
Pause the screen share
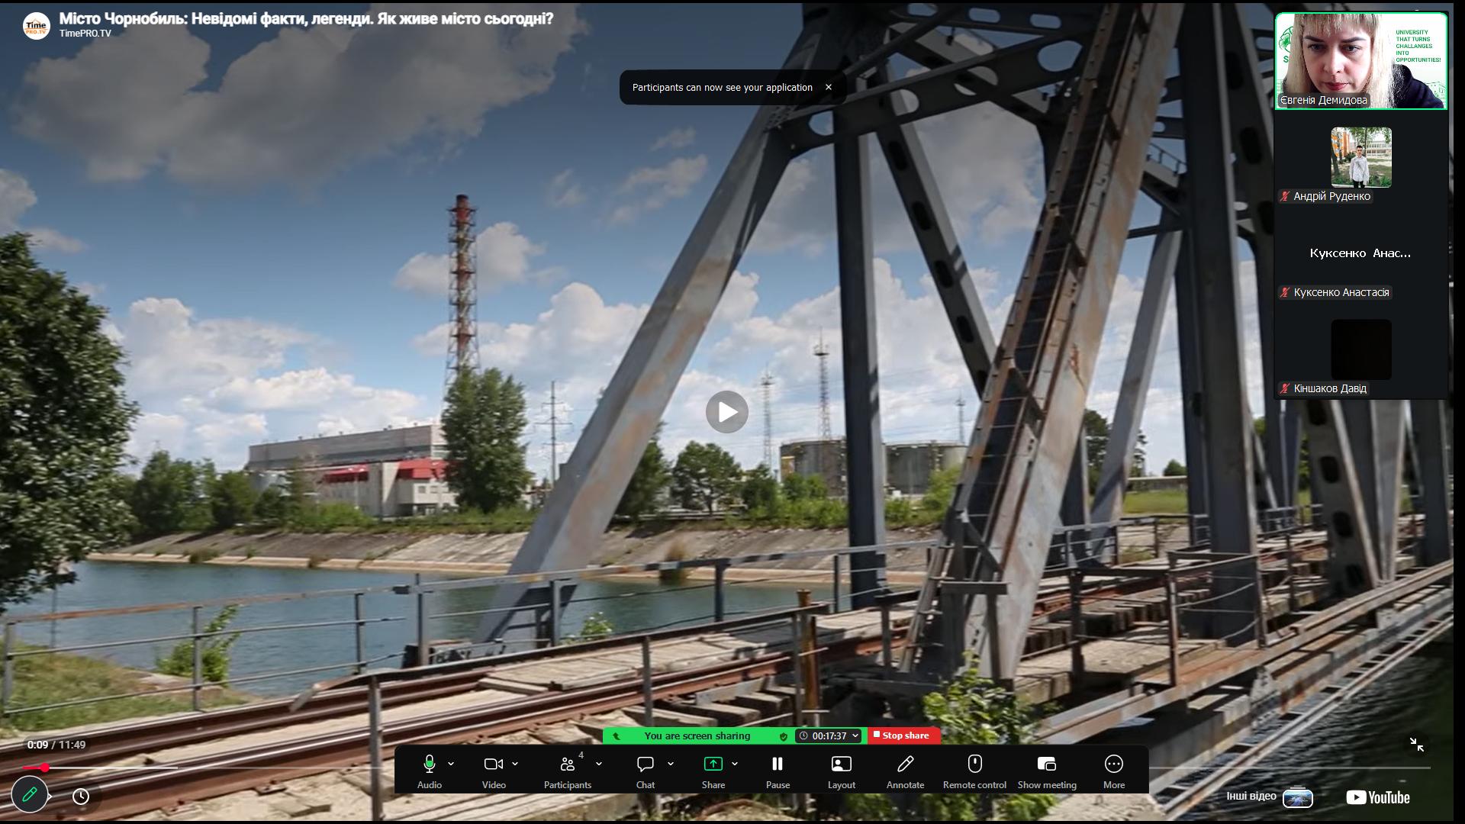tap(777, 764)
